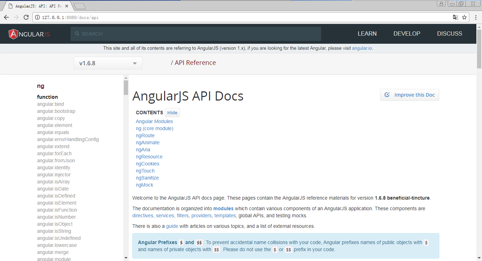This screenshot has height=261, width=482.
Task: Click the browser back arrow
Action: pyautogui.click(x=6, y=17)
